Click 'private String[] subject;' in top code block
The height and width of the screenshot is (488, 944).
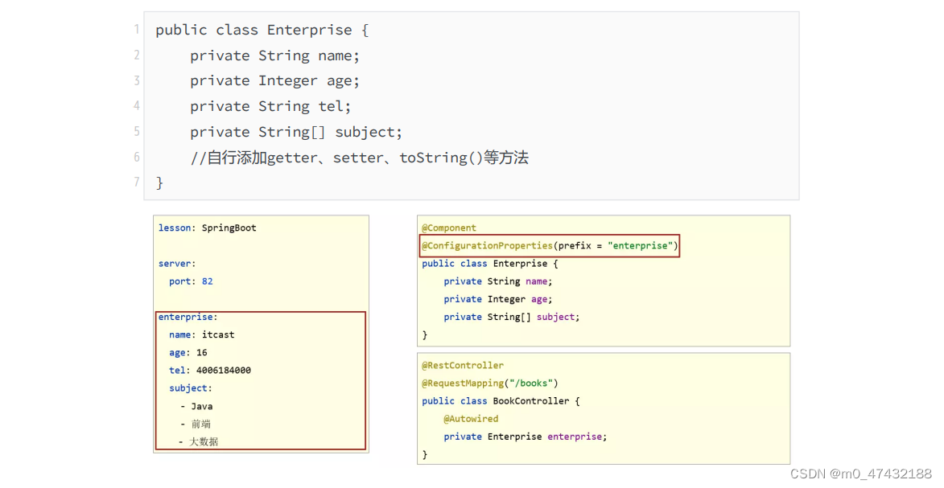coord(295,132)
